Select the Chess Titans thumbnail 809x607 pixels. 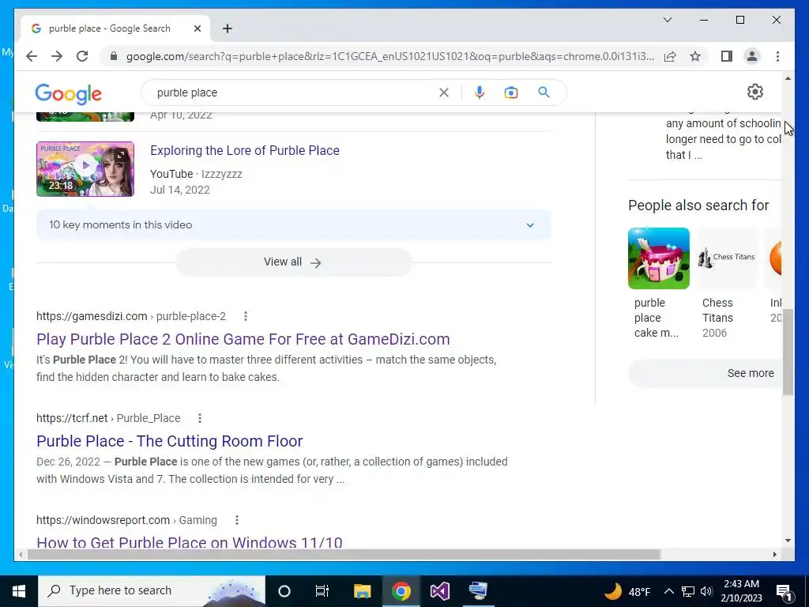tap(727, 258)
